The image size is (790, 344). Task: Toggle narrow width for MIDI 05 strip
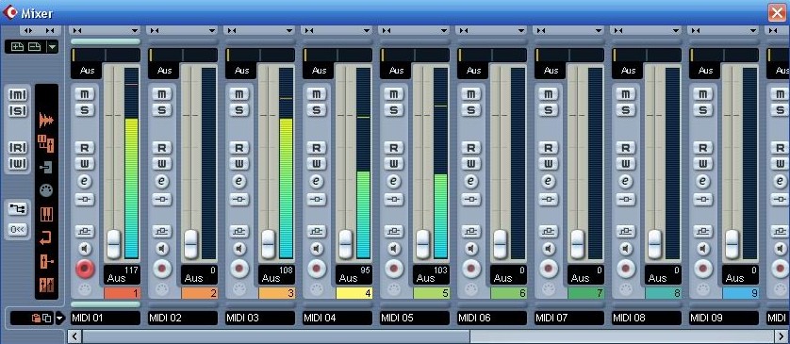point(386,31)
